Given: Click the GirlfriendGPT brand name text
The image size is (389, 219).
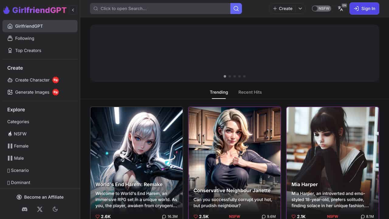Looking at the screenshot, I should 39,10.
